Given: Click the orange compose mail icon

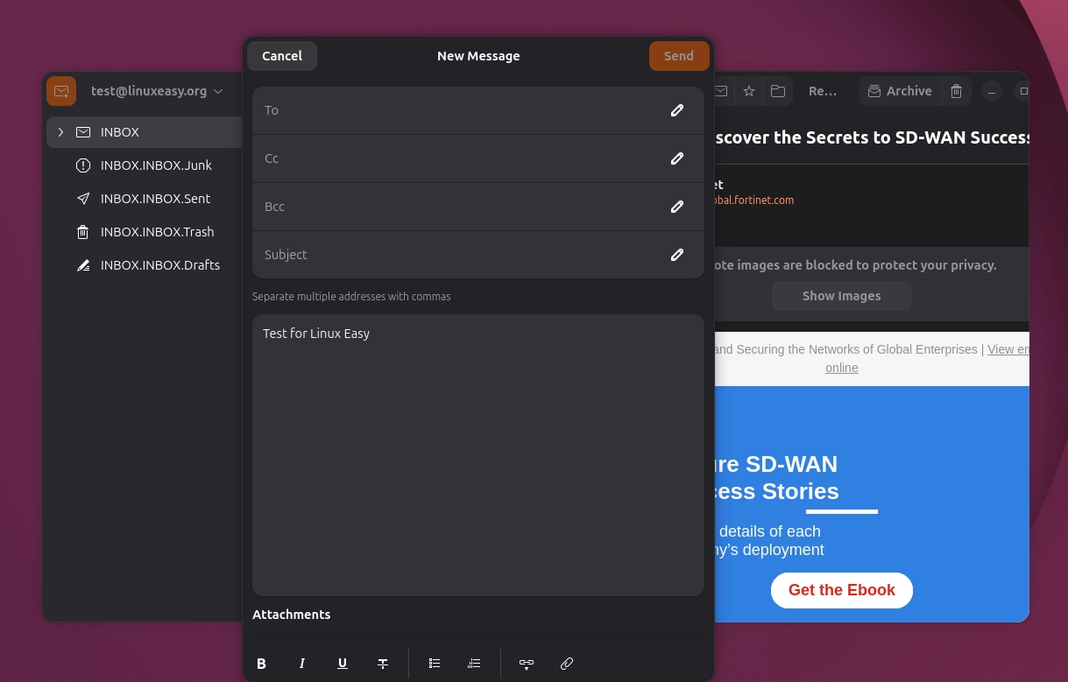Looking at the screenshot, I should [61, 91].
